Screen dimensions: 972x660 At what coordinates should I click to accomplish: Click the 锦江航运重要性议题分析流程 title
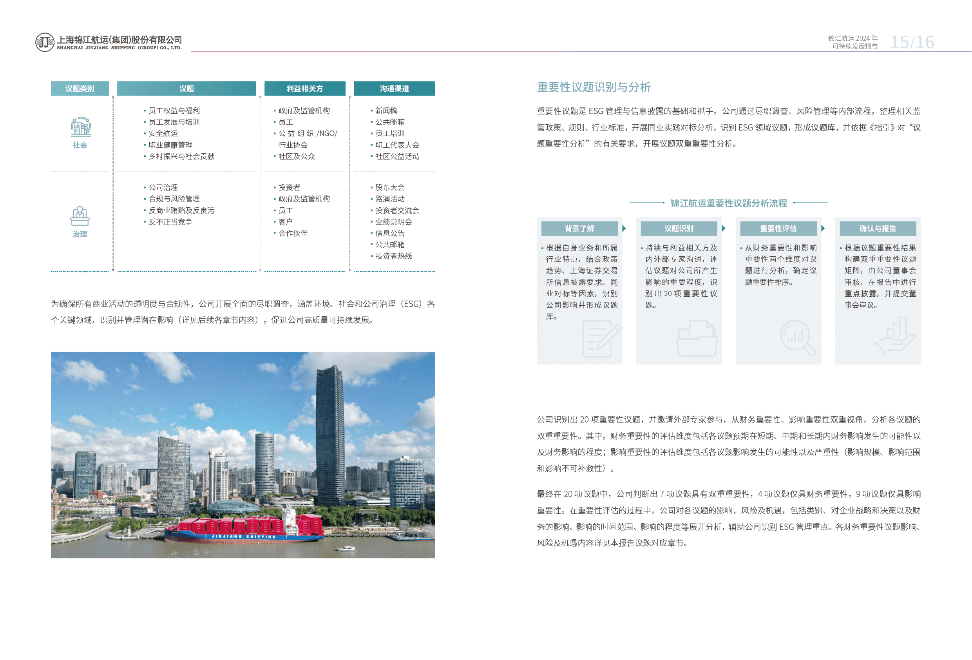728,203
